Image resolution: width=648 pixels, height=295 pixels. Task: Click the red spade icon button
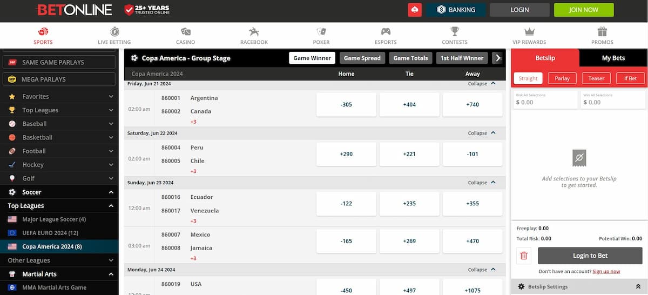coord(415,10)
